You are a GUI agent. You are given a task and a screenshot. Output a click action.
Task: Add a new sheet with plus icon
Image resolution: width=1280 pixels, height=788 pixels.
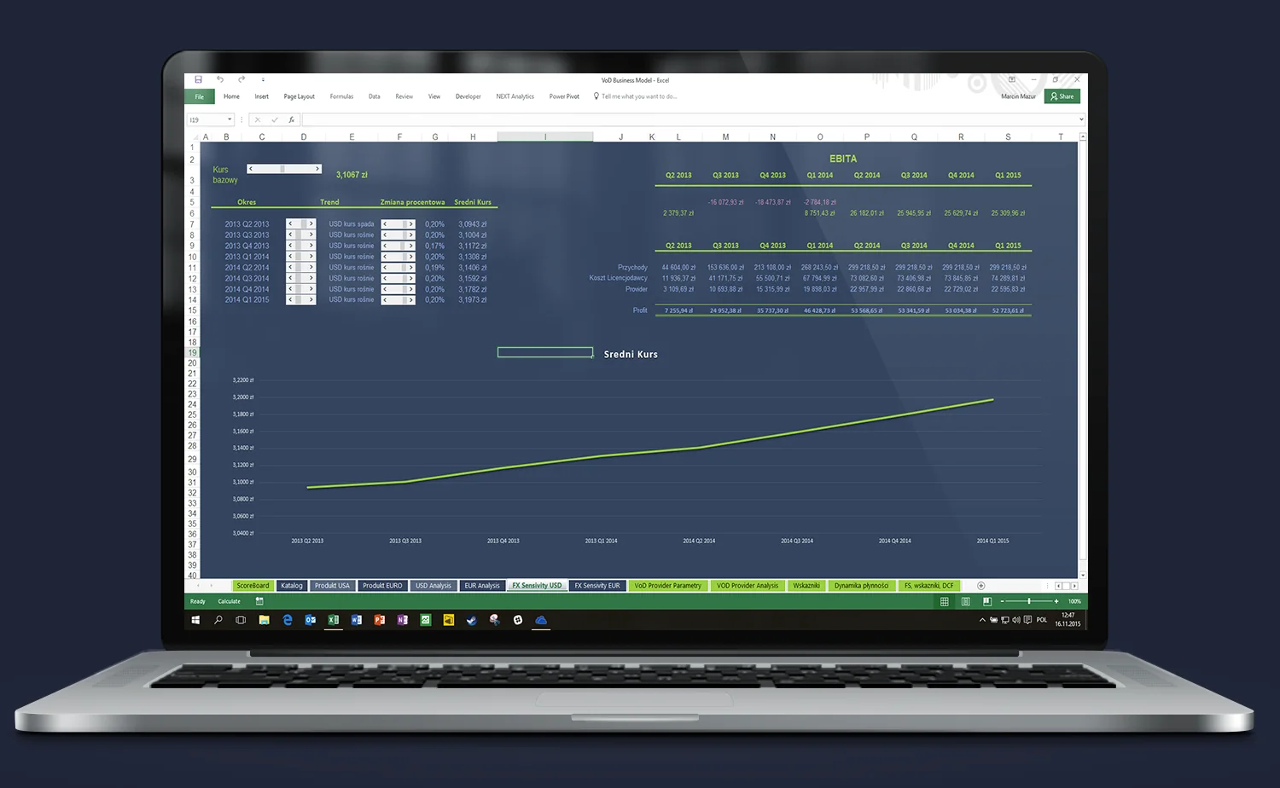[x=980, y=586]
